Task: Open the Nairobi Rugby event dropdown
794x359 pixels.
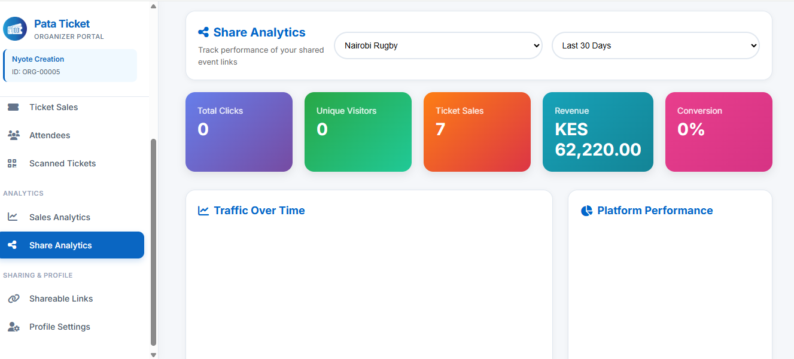Action: (438, 45)
